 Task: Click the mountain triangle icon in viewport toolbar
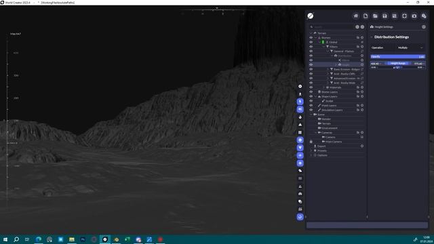(300, 125)
